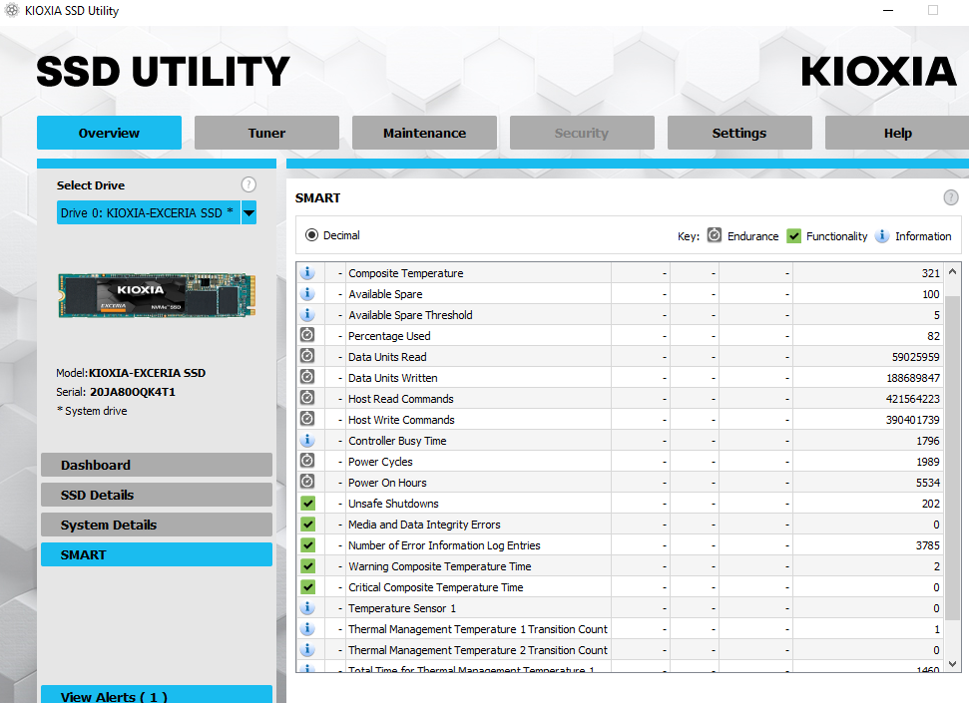Image resolution: width=969 pixels, height=703 pixels.
Task: Open the Help tab
Action: click(897, 133)
